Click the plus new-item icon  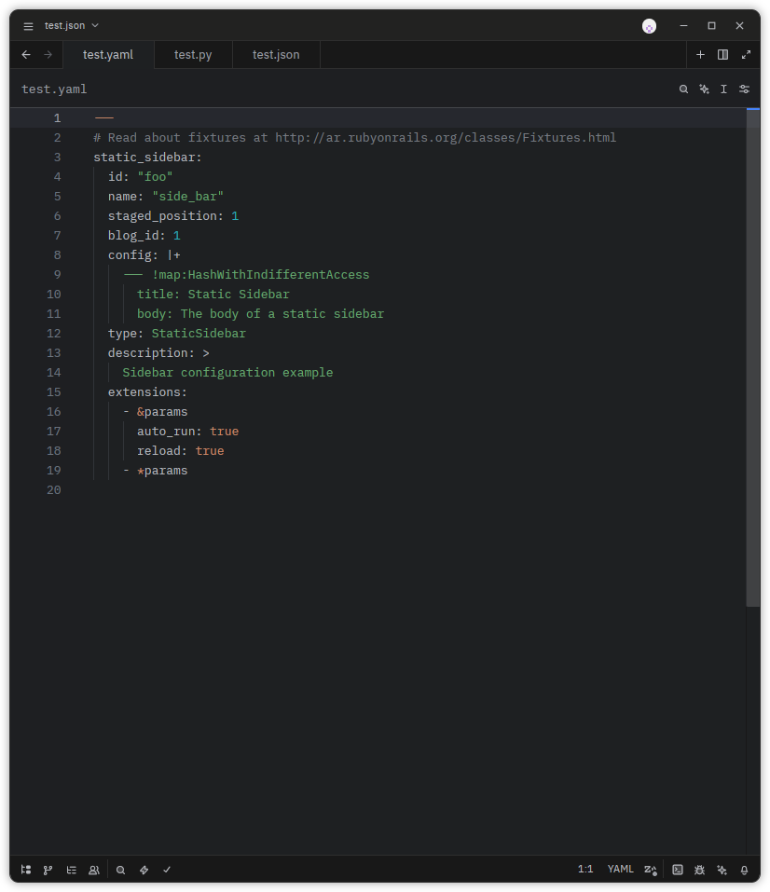point(701,55)
